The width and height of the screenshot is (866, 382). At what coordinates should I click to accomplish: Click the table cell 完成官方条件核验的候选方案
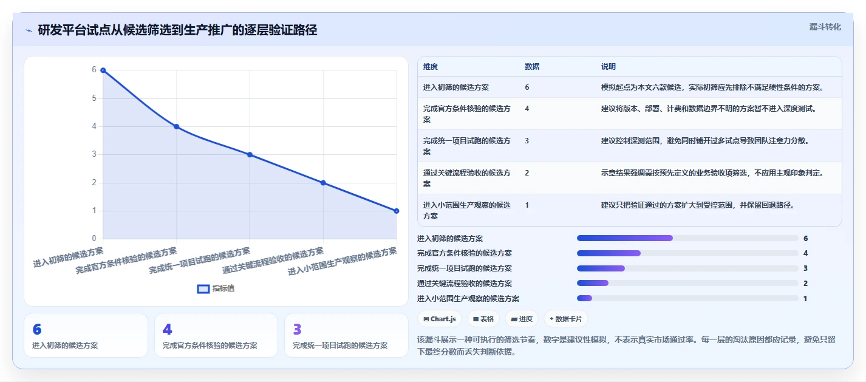click(467, 114)
